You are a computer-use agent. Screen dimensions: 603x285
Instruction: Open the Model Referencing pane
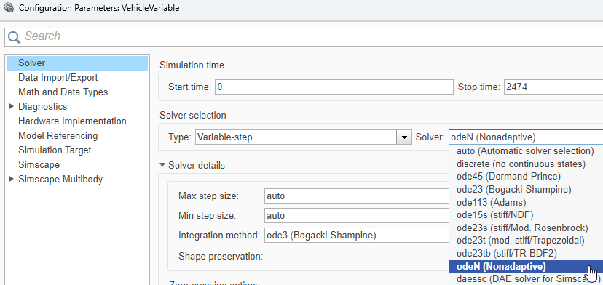click(x=58, y=135)
